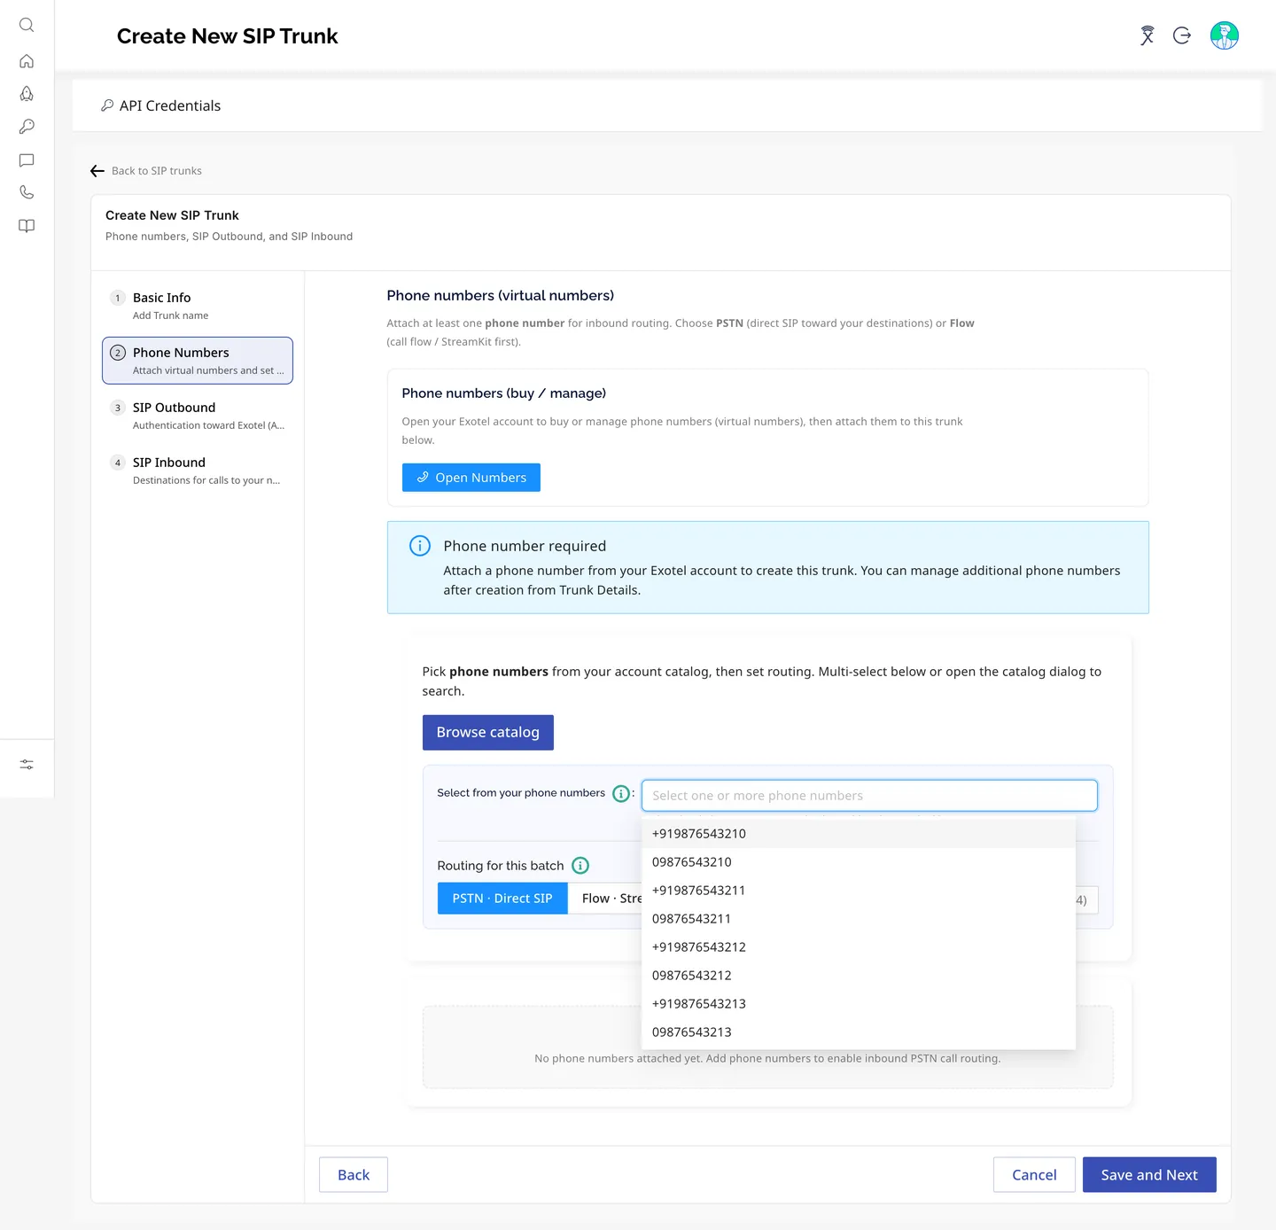Image resolution: width=1276 pixels, height=1230 pixels.
Task: Choose +919876543213 from the dropdown list
Action: point(858,1004)
